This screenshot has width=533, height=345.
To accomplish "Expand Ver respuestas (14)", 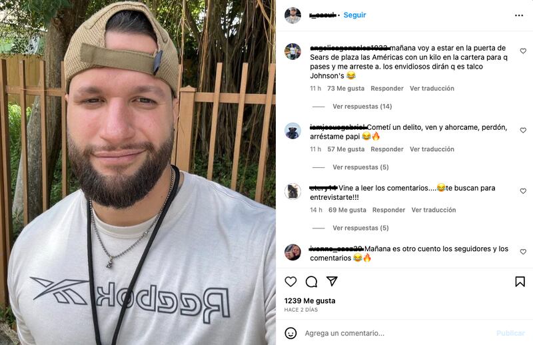I will tap(362, 107).
